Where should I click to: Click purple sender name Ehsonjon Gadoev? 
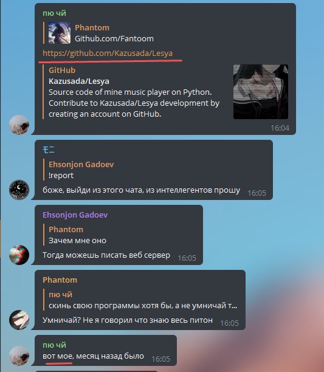pos(75,215)
